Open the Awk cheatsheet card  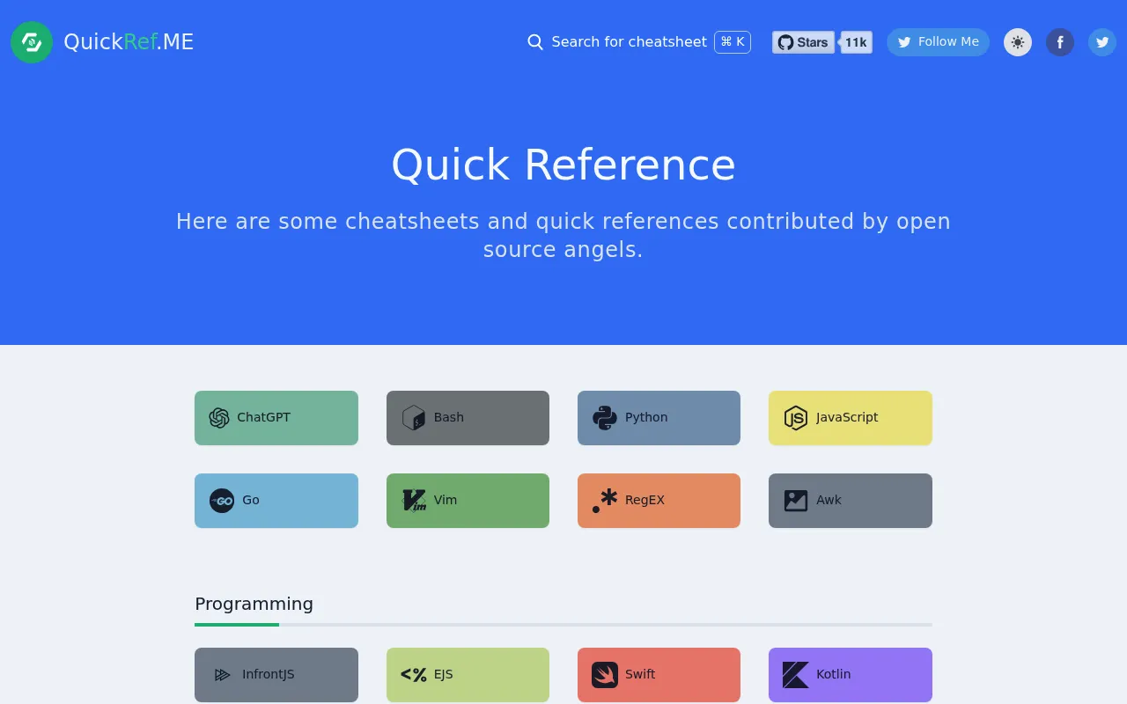pos(851,501)
